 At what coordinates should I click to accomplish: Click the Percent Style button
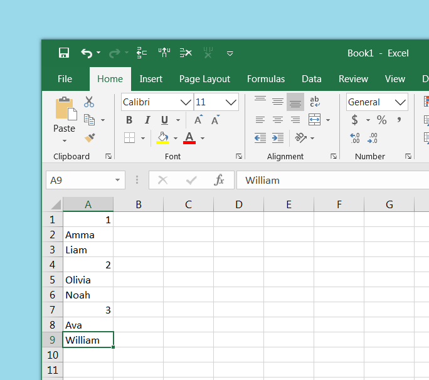point(381,120)
